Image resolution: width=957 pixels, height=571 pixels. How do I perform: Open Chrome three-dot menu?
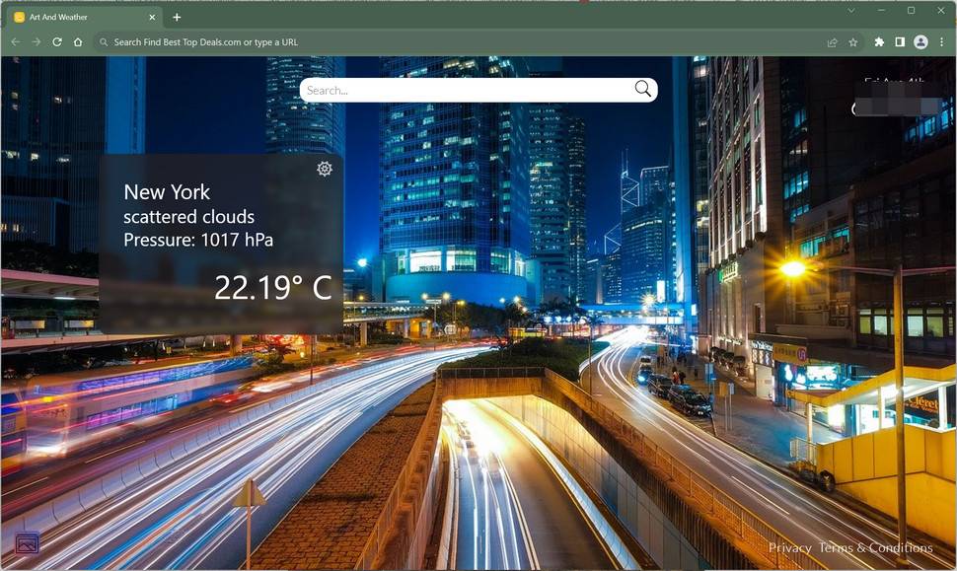pyautogui.click(x=942, y=42)
